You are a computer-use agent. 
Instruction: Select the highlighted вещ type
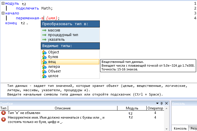[x=70, y=62]
